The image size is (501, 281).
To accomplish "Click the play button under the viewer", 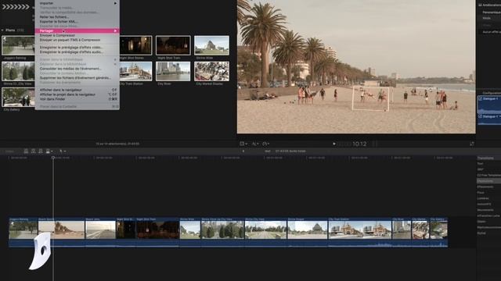I will click(334, 144).
